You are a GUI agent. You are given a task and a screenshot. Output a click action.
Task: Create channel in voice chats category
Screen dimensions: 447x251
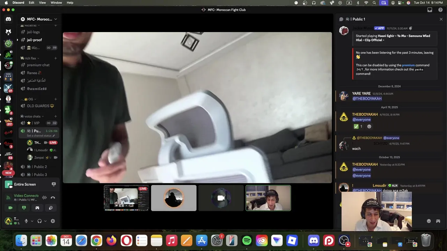[x=56, y=116]
